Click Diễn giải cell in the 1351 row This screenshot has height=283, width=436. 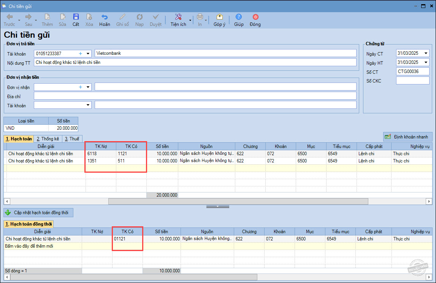(x=46, y=161)
